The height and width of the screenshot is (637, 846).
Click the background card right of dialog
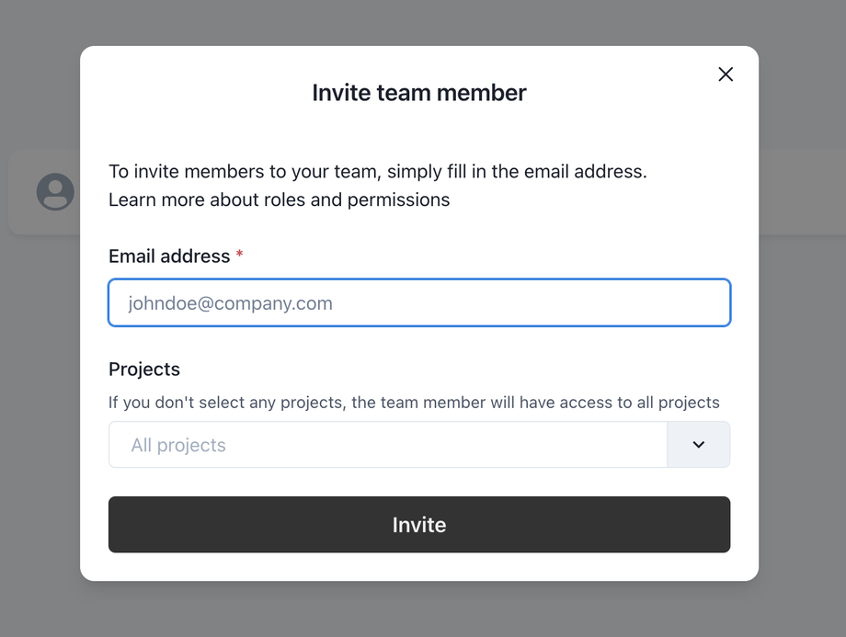[x=802, y=191]
